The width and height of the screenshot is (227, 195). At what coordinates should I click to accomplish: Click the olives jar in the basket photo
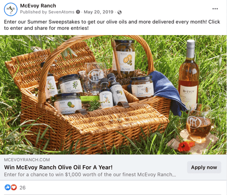pyautogui.click(x=124, y=58)
